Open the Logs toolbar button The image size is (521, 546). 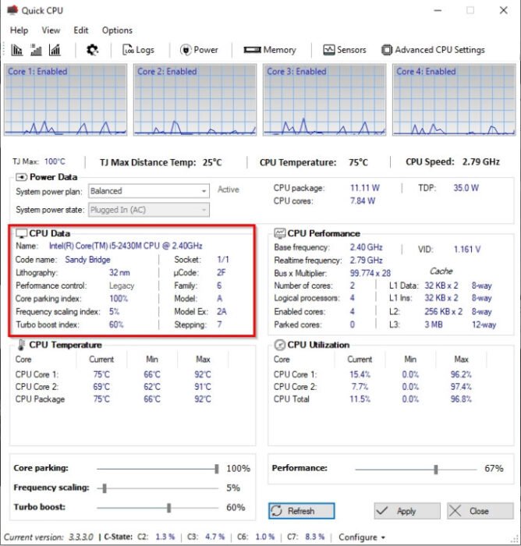pyautogui.click(x=138, y=50)
